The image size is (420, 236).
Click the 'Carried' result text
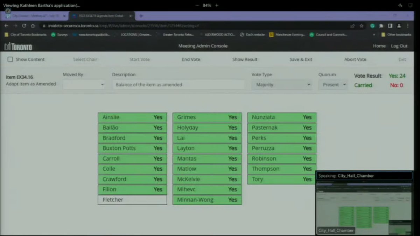tap(363, 85)
